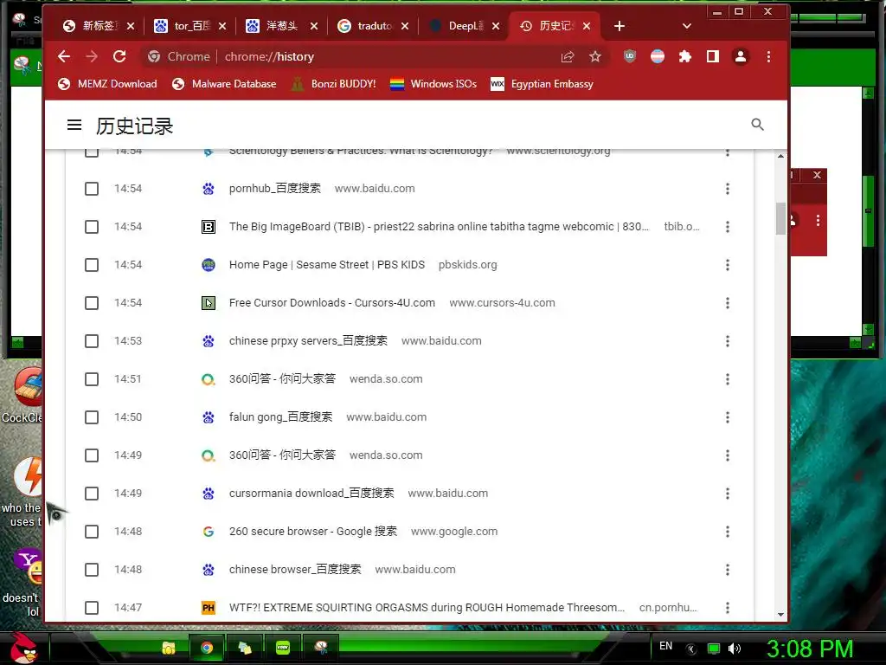Image resolution: width=886 pixels, height=665 pixels.
Task: Open more actions for chinese prpxy servers entry
Action: [x=727, y=341]
